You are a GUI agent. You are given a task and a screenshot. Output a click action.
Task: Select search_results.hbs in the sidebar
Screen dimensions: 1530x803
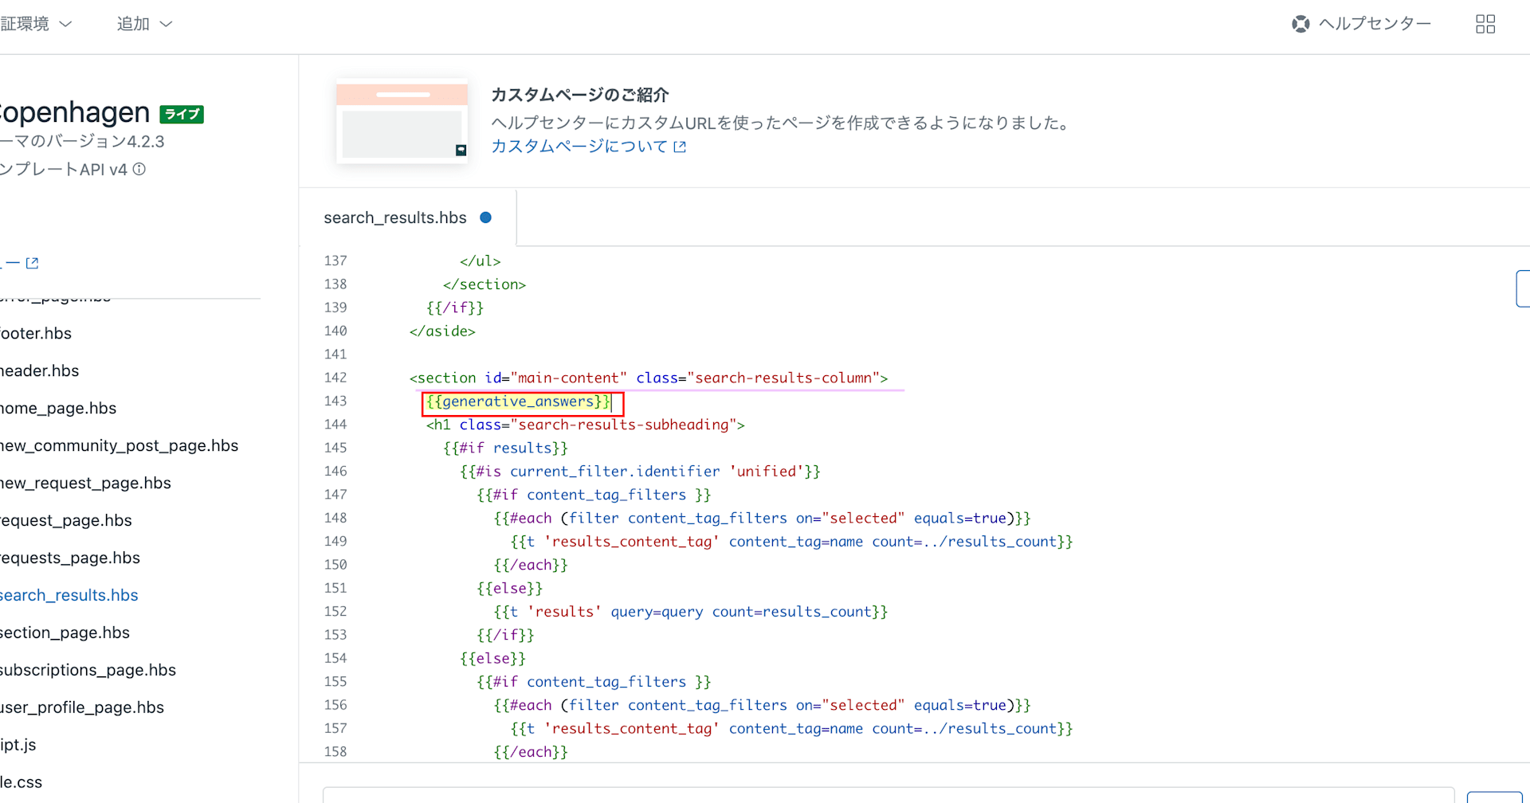click(69, 595)
